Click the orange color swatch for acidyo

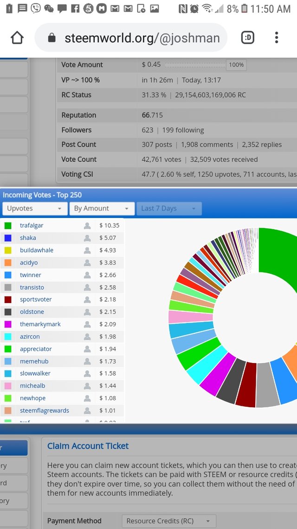coord(8,263)
